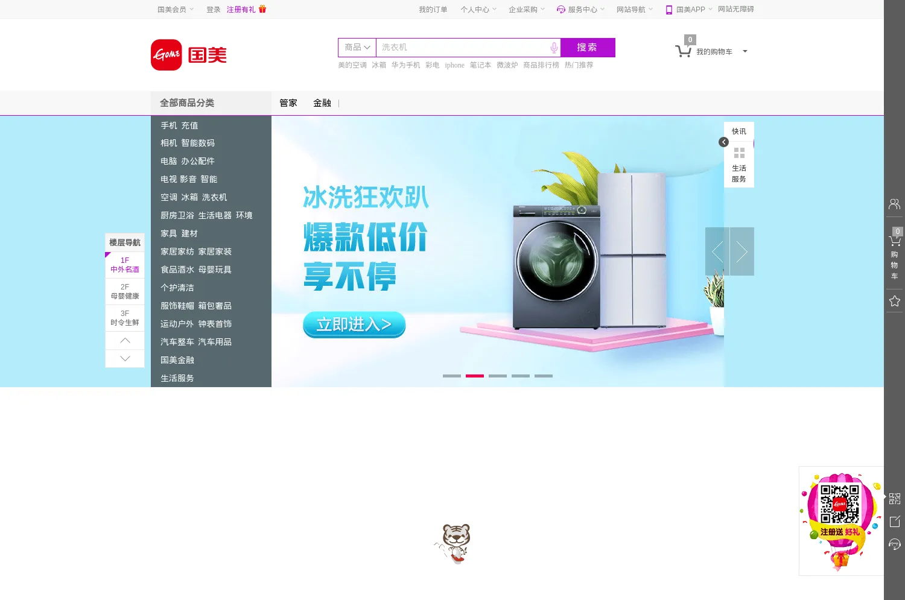Screen dimensions: 905x600
Task: Click the voice search microphone icon
Action: (x=553, y=47)
